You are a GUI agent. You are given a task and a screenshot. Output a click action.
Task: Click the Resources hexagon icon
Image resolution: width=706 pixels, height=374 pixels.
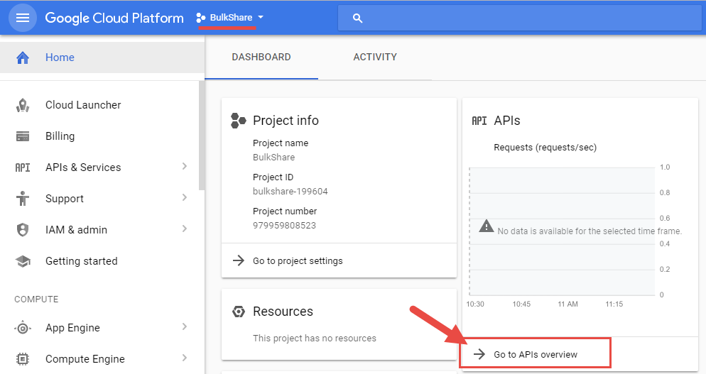coord(238,312)
